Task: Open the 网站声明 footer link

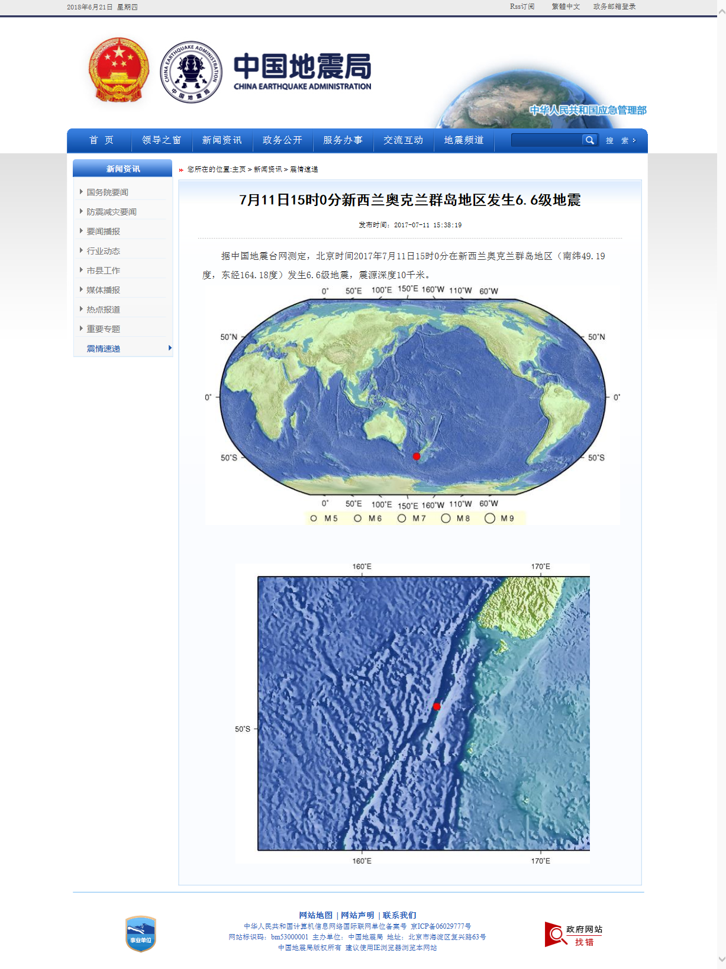Action: [x=357, y=915]
